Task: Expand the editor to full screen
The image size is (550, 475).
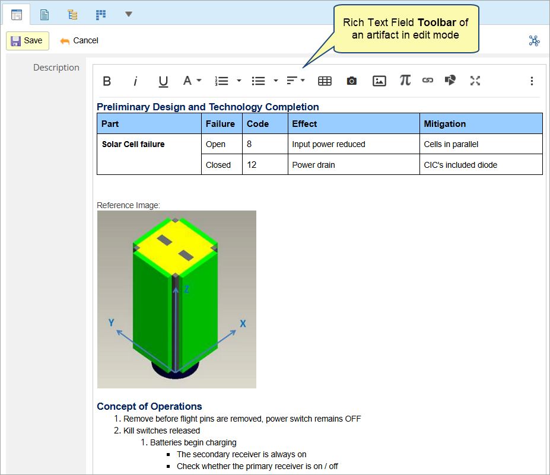Action: tap(475, 81)
